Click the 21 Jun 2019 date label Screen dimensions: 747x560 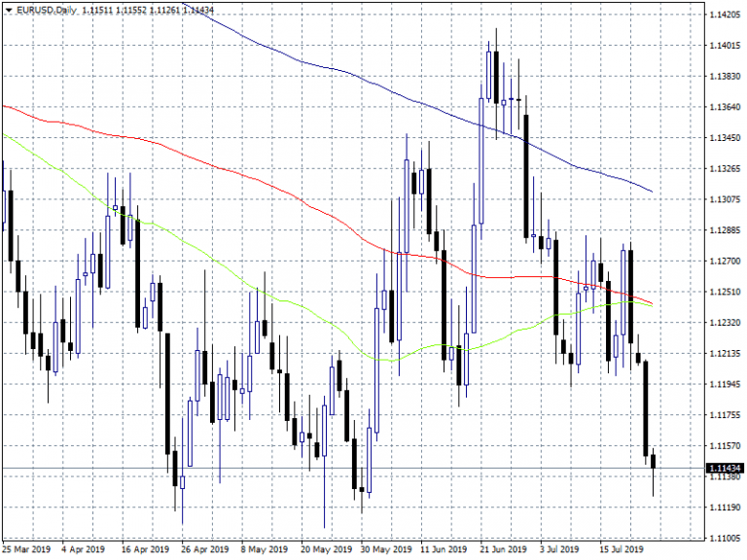(x=505, y=549)
